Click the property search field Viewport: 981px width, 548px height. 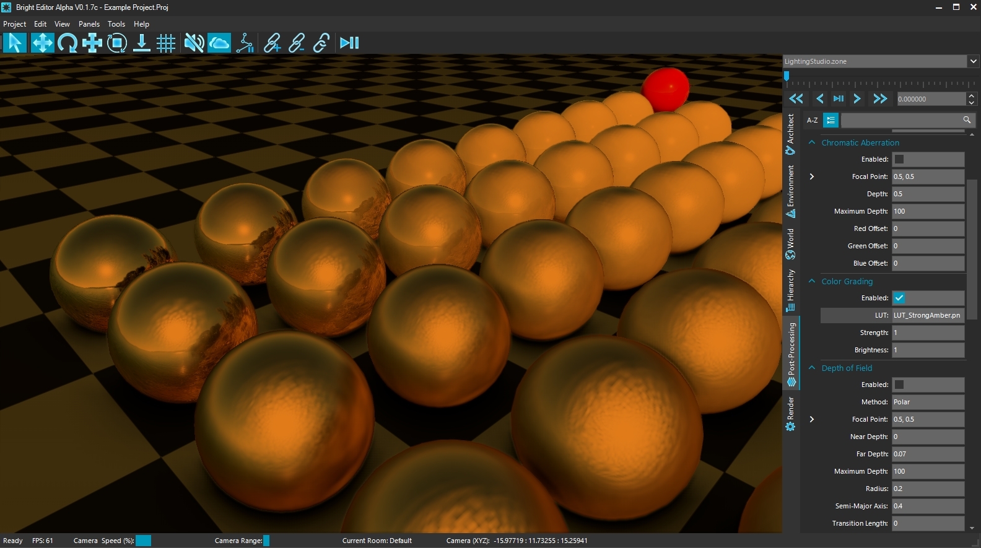coord(901,120)
